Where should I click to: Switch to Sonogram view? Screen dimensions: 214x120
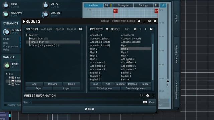[x=124, y=5]
